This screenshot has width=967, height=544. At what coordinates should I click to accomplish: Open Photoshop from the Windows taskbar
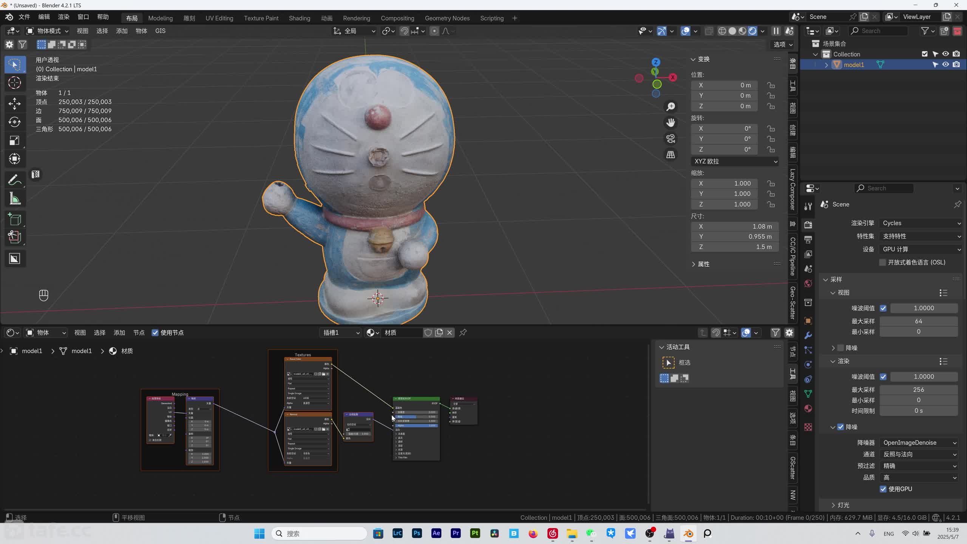click(417, 533)
